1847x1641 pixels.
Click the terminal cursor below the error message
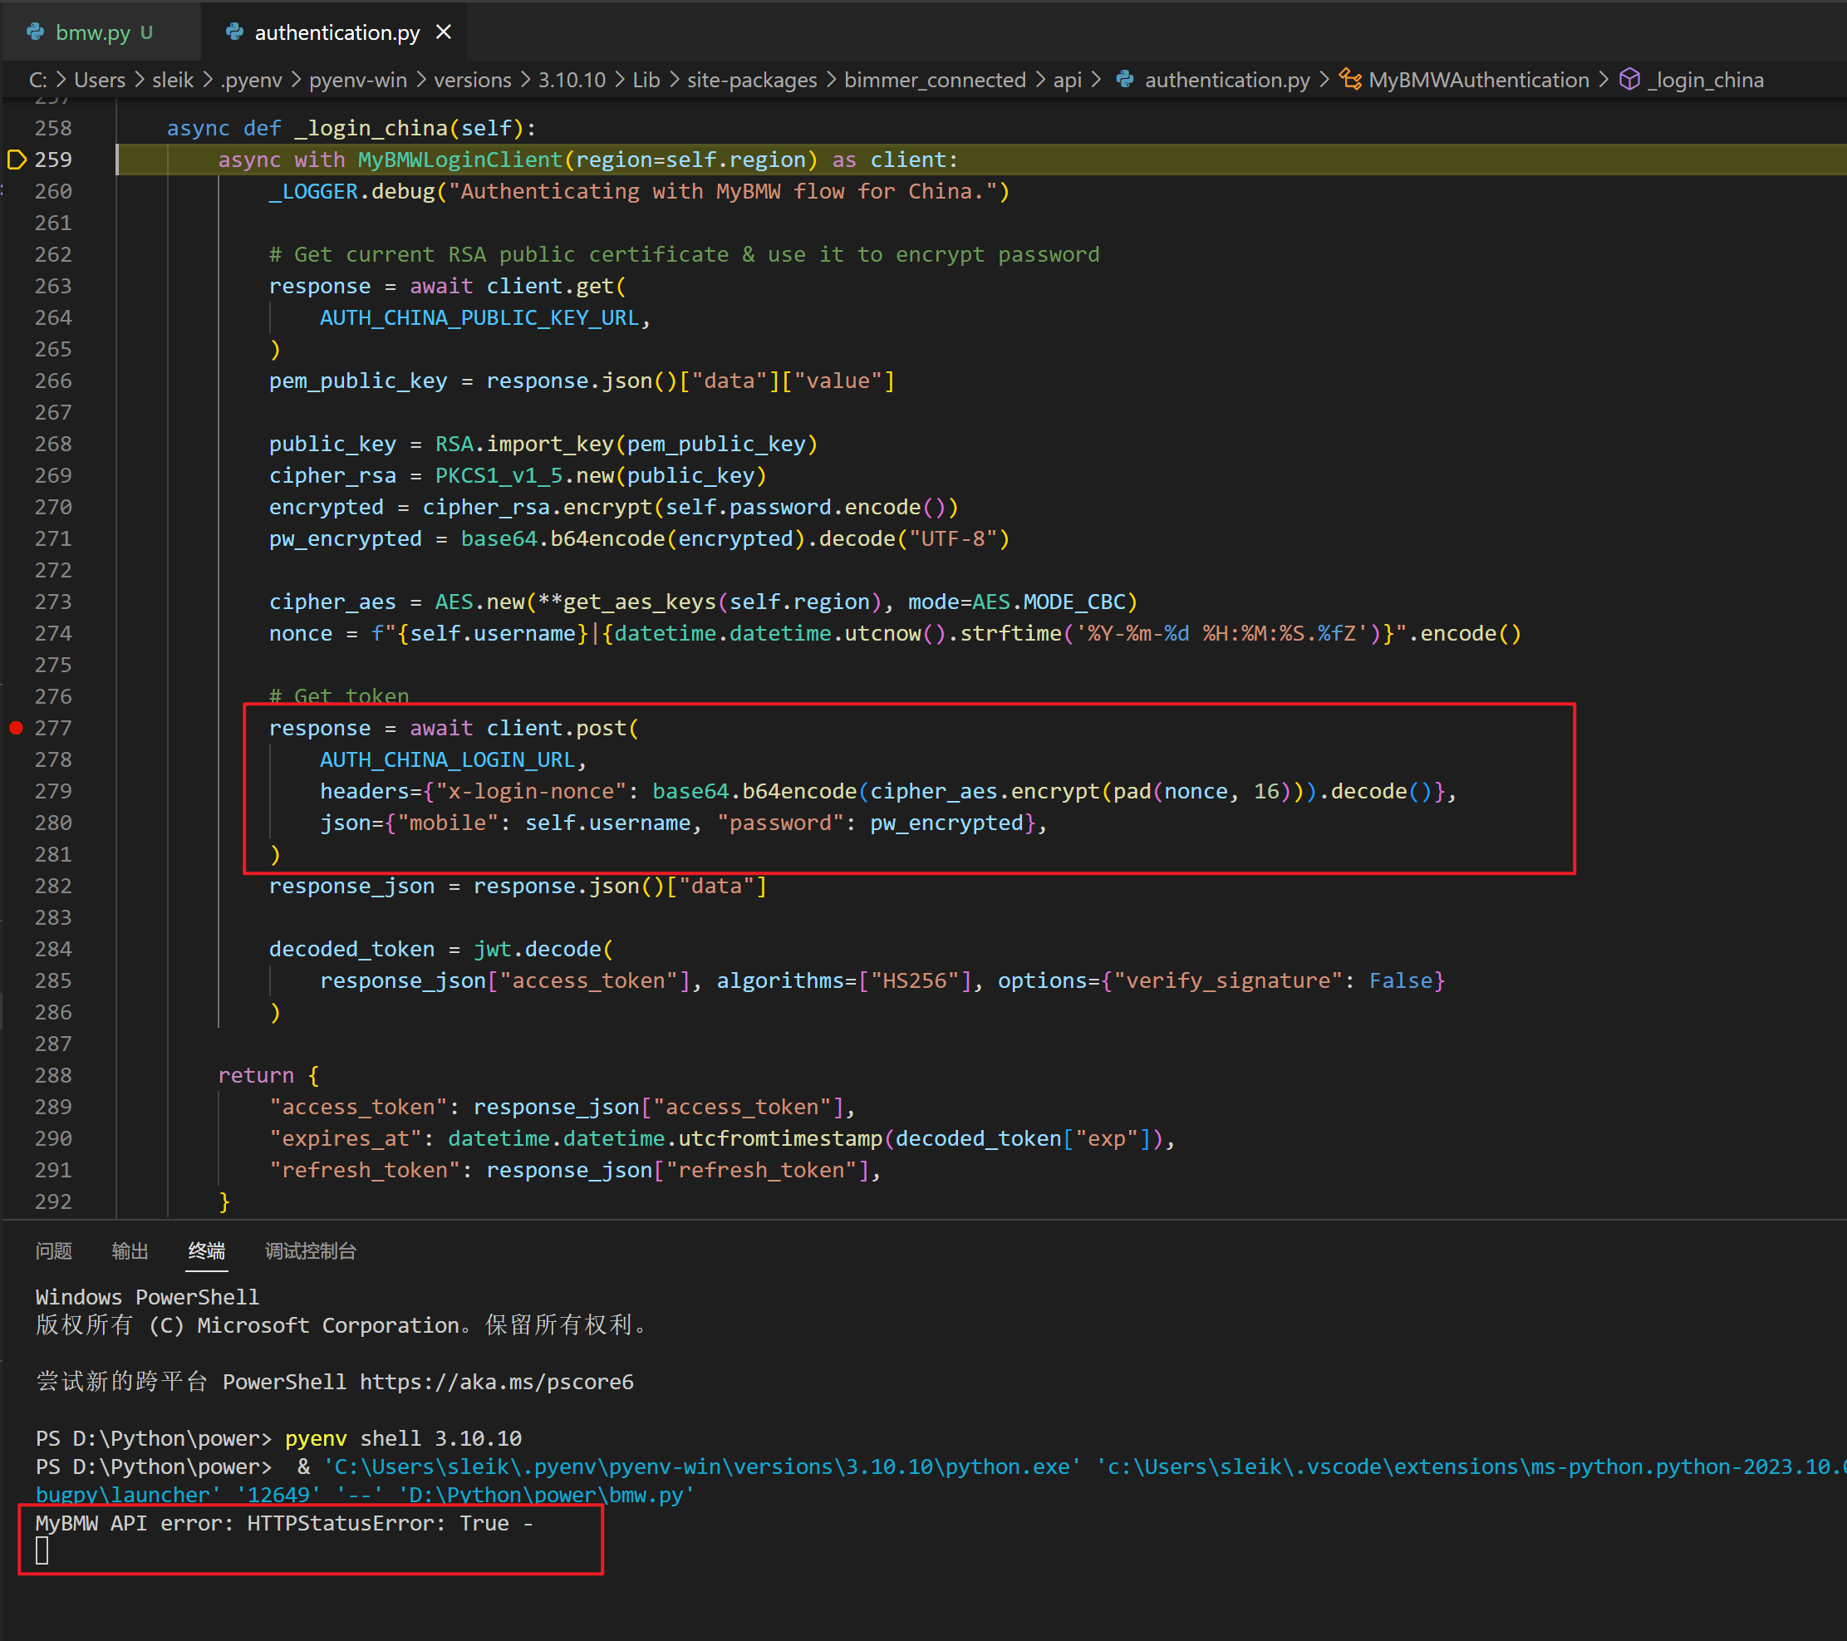point(42,1550)
